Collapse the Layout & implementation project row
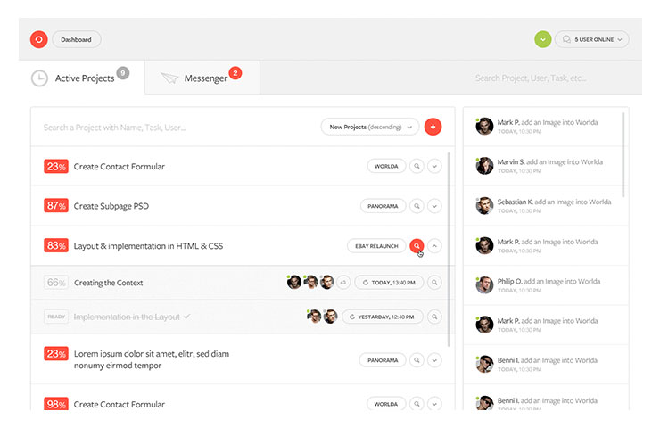This screenshot has width=660, height=428. tap(434, 246)
